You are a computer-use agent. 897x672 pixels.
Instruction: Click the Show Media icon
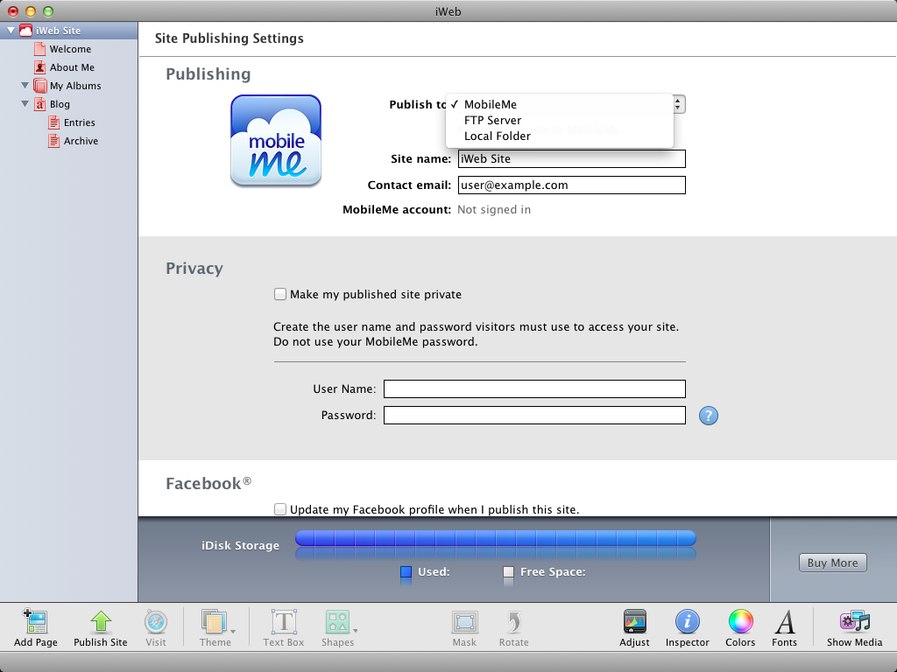[854, 621]
